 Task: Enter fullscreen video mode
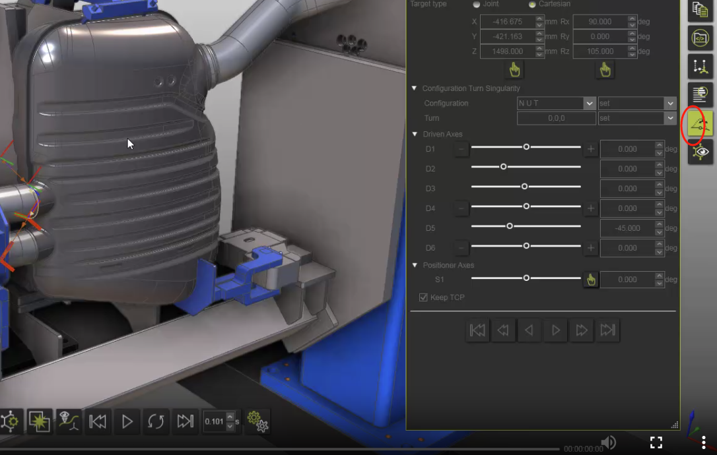pos(656,442)
